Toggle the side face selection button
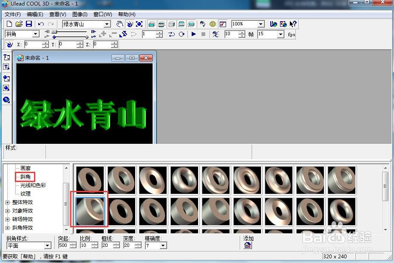The height and width of the screenshot is (263, 394). (x=171, y=24)
